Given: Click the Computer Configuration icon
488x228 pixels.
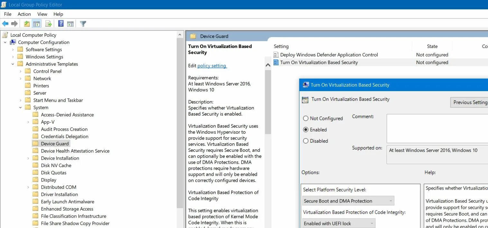Looking at the screenshot, I should pos(13,42).
